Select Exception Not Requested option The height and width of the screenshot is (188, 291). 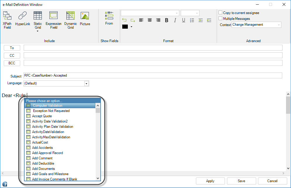click(x=60, y=111)
